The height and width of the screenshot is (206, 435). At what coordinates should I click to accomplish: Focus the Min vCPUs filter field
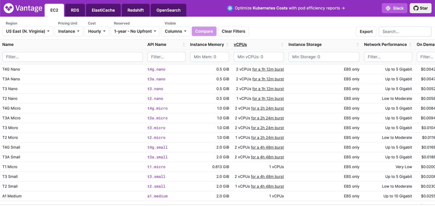click(259, 57)
